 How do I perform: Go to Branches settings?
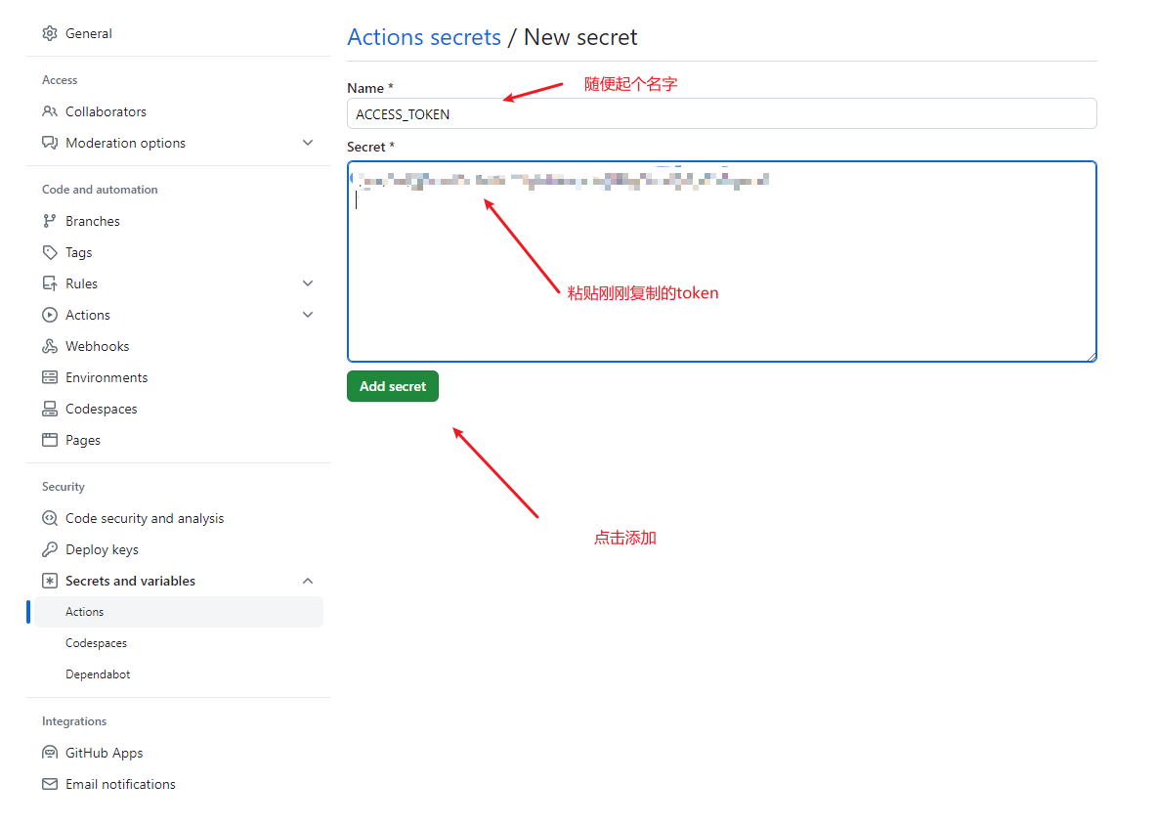click(x=92, y=221)
